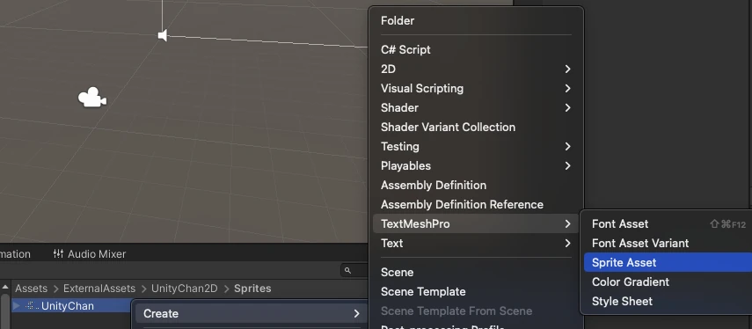This screenshot has height=329, width=752.
Task: Click the audio source speaker gizmo
Action: pos(163,35)
